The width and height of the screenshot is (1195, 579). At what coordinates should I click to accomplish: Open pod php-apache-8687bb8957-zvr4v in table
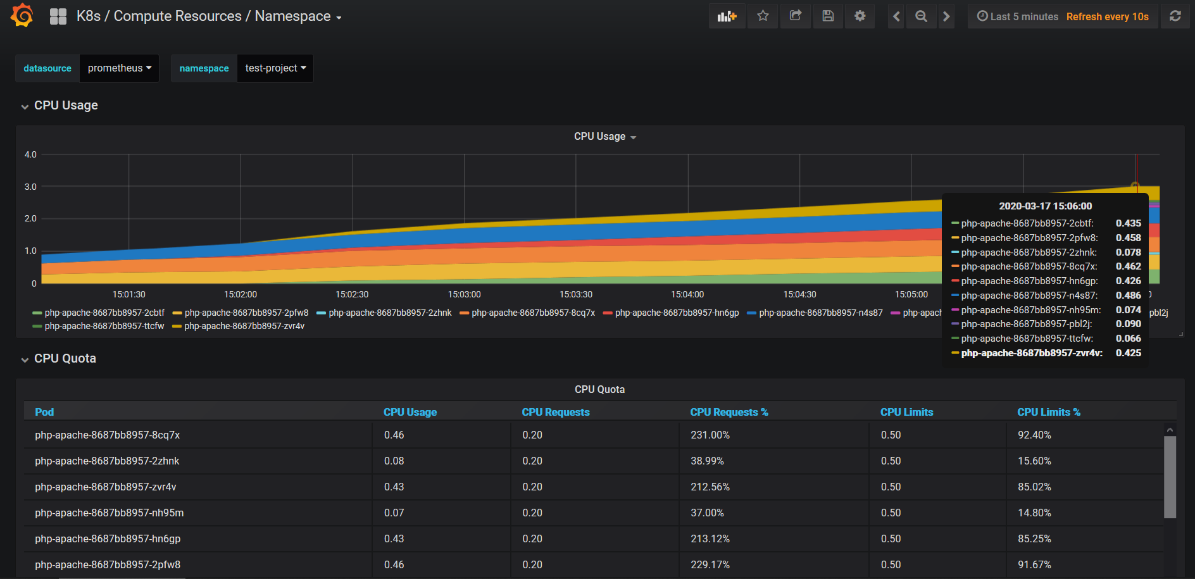click(x=106, y=487)
